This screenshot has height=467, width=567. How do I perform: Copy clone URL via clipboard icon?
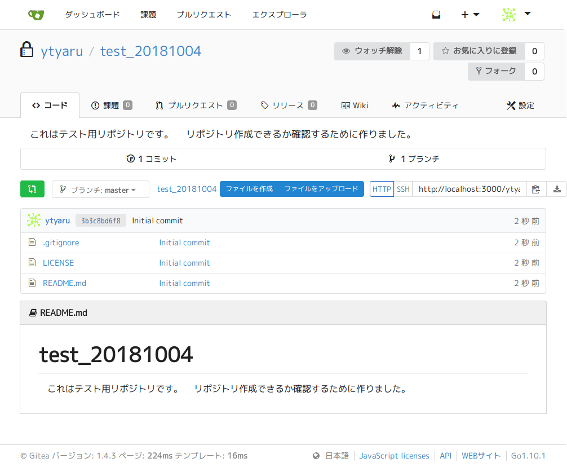pos(535,189)
